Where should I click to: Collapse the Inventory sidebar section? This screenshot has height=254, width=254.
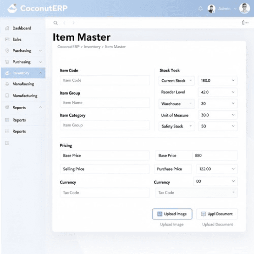[40, 73]
